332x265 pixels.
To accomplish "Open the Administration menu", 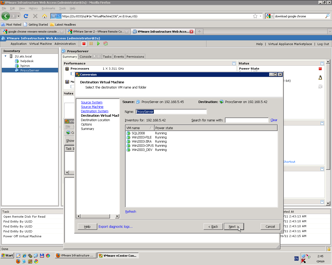I will [x=65, y=44].
